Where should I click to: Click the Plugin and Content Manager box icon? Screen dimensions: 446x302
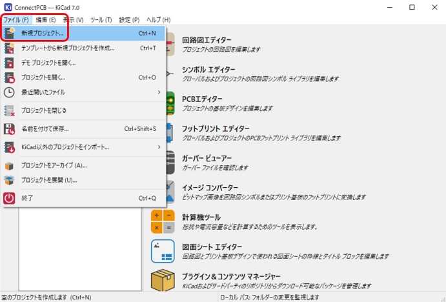point(162,281)
